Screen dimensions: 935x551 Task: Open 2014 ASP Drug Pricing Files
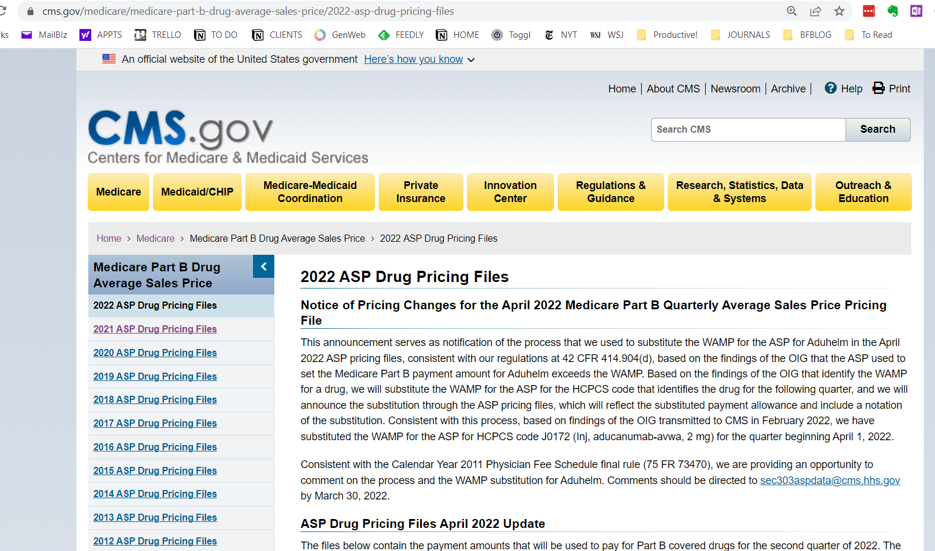tap(155, 494)
